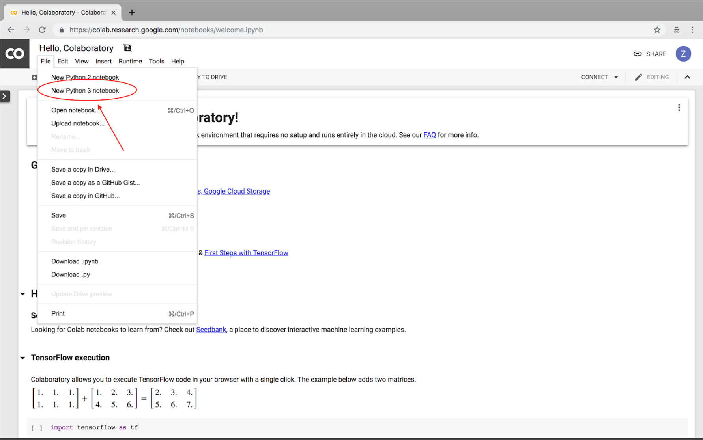Open the Z user account avatar

683,54
